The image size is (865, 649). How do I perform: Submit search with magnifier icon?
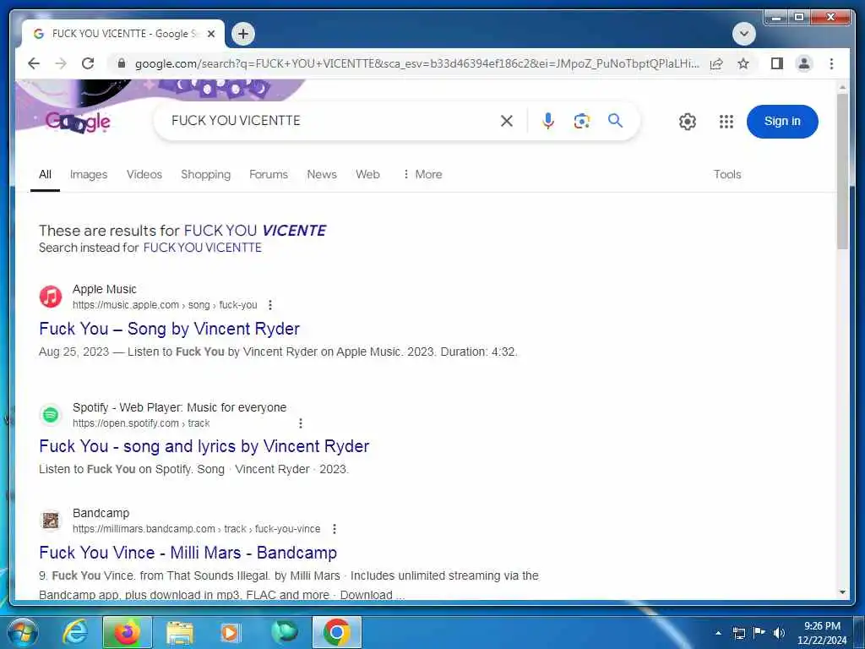tap(615, 120)
